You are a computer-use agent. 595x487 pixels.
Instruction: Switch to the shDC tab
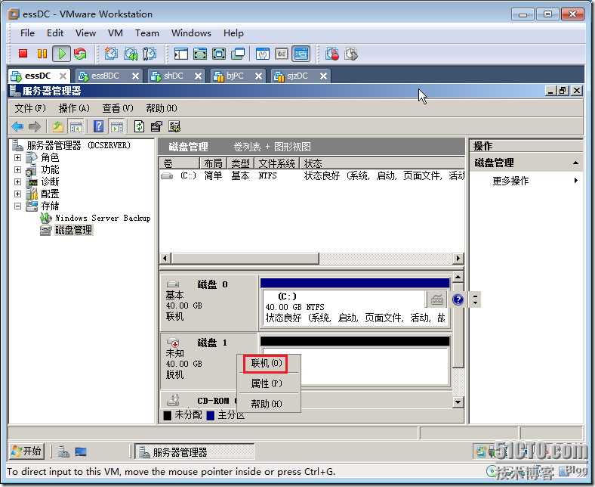pyautogui.click(x=174, y=76)
